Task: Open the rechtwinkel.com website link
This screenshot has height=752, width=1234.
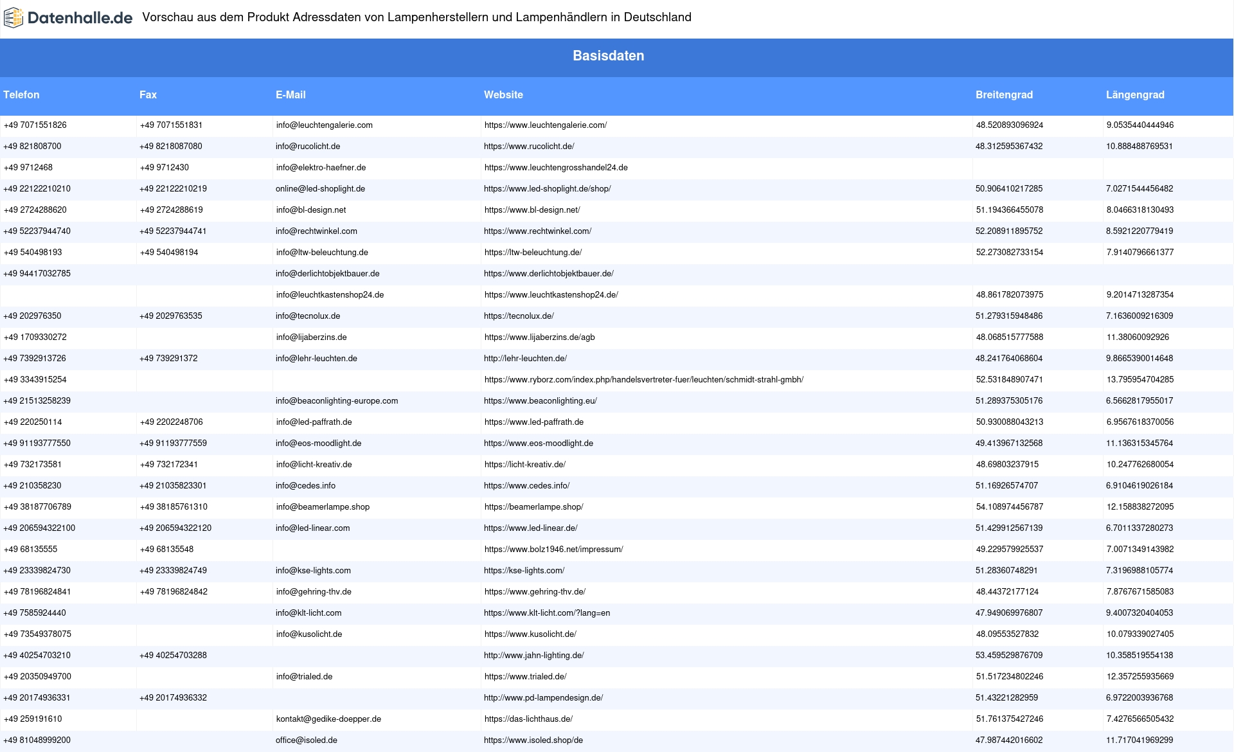Action: click(x=538, y=231)
